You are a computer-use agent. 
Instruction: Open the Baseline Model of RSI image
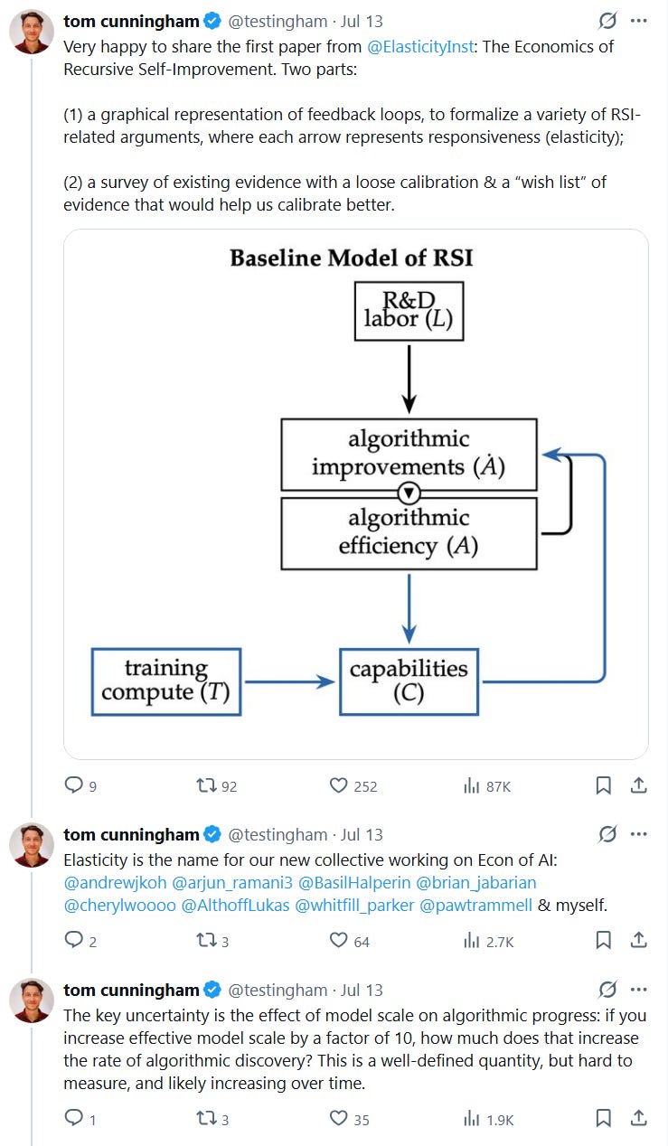[x=356, y=493]
